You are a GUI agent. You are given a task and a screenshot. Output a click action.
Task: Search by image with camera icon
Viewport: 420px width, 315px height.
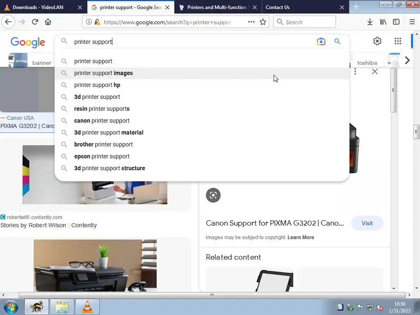[x=321, y=41]
